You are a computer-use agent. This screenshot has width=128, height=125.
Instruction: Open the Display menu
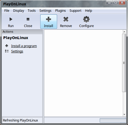19,11
